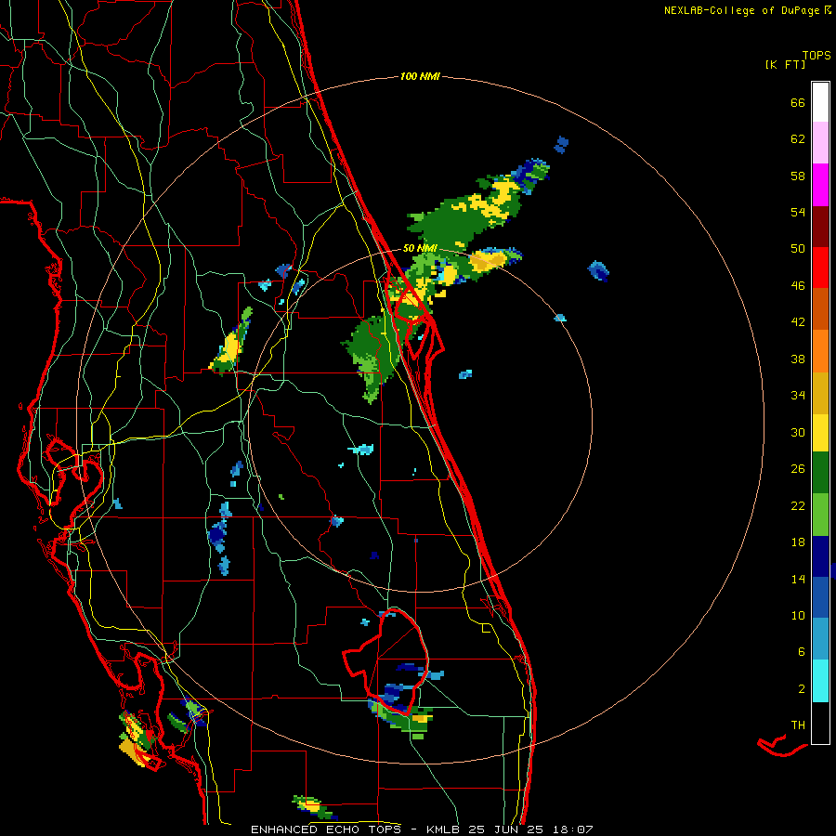Click the 54 legend value
The width and height of the screenshot is (836, 836).
(798, 212)
